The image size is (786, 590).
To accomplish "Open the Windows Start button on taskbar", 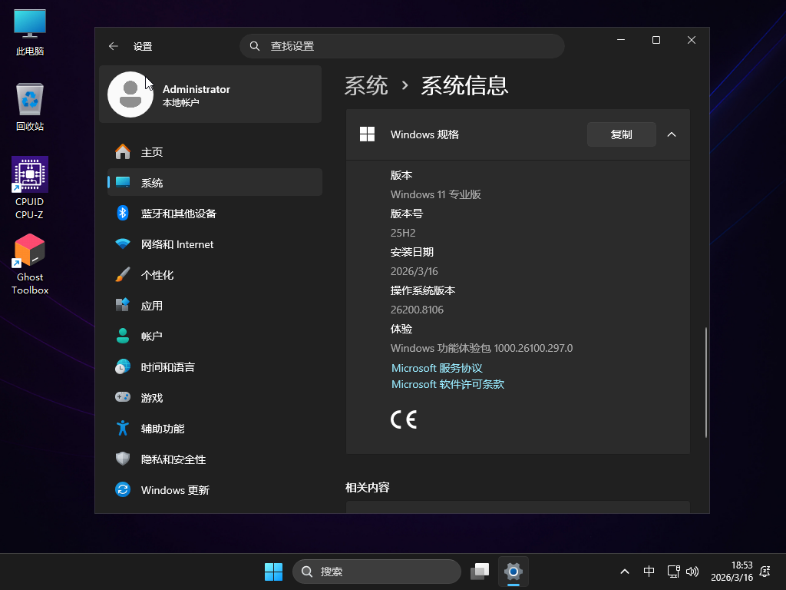I will [273, 572].
